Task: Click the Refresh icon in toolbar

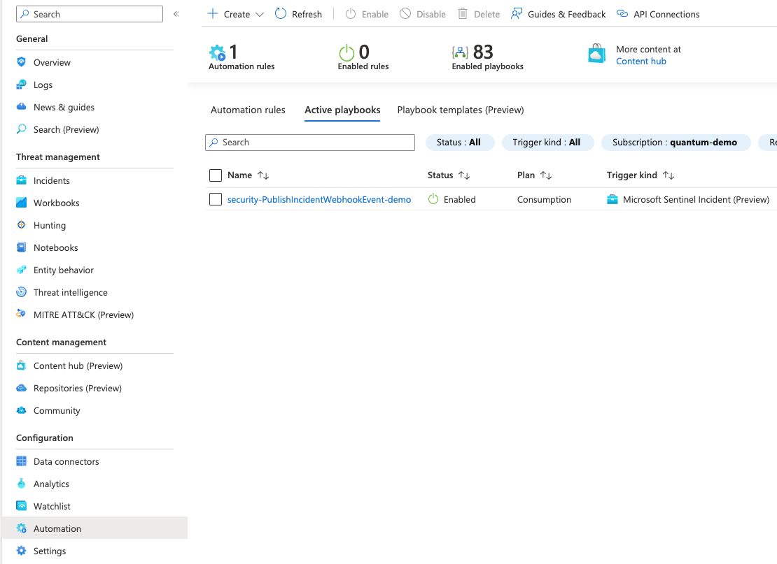Action: click(281, 14)
